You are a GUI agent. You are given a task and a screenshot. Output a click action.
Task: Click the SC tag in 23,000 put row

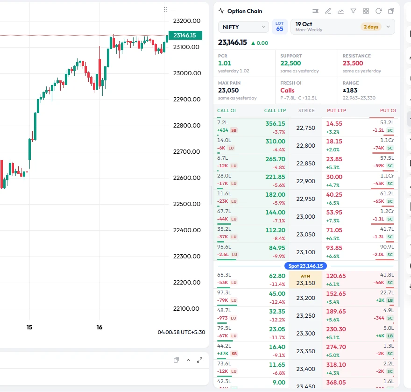(x=390, y=219)
